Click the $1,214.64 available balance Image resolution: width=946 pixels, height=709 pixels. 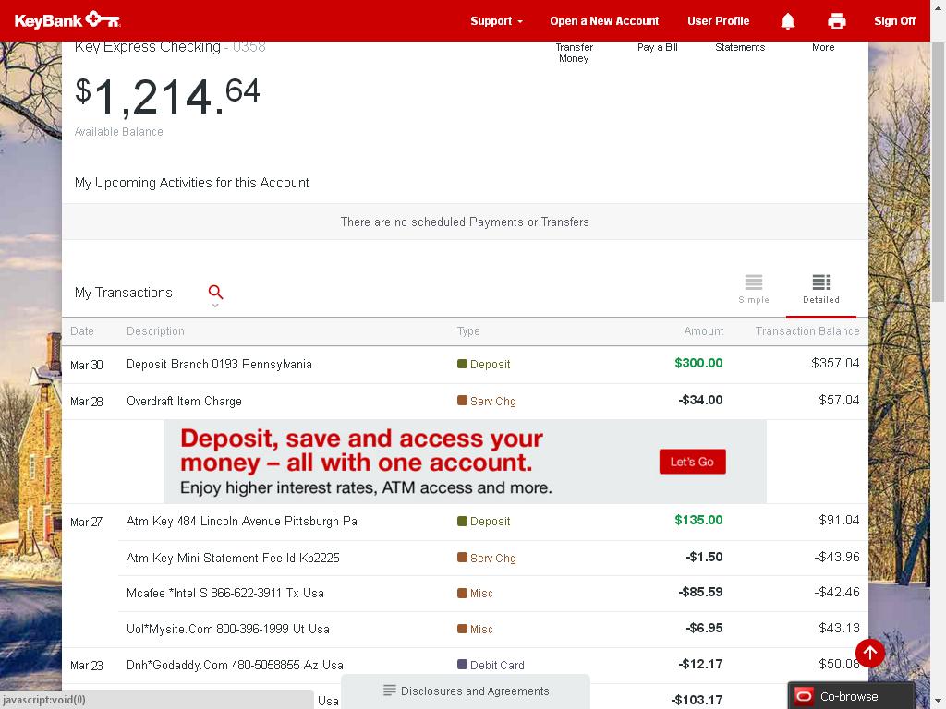[167, 96]
